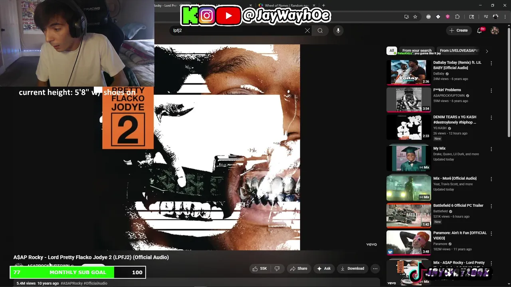
Task: Open Battlefield 6 Official PC Trailer
Action: [458, 205]
